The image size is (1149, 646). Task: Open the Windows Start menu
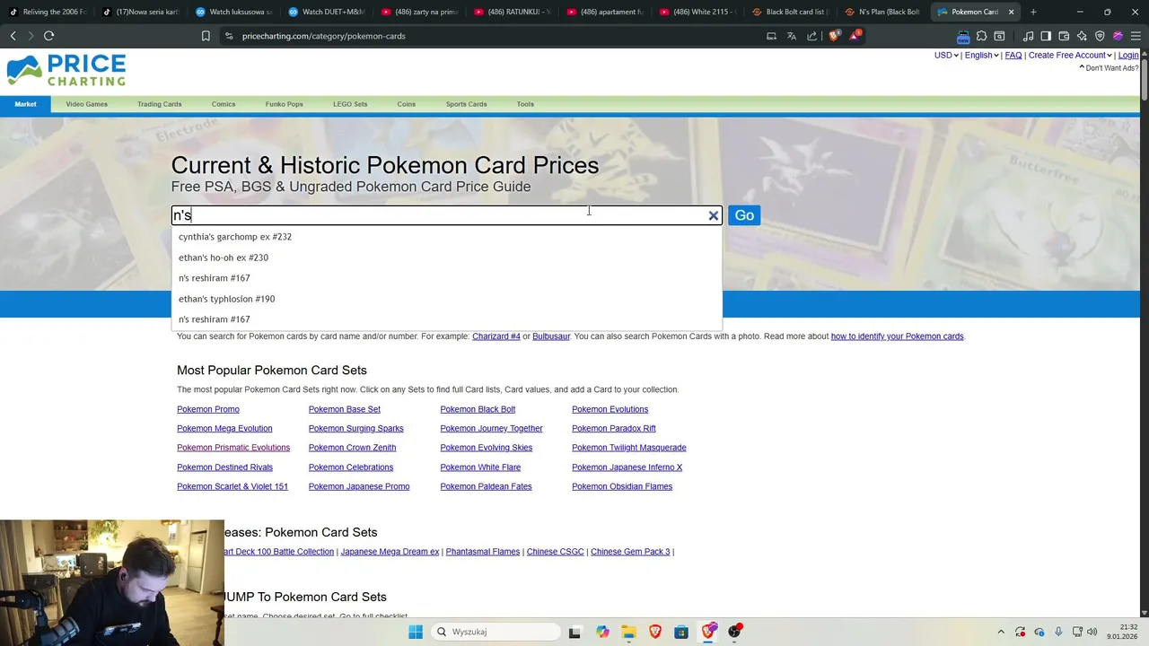415,632
